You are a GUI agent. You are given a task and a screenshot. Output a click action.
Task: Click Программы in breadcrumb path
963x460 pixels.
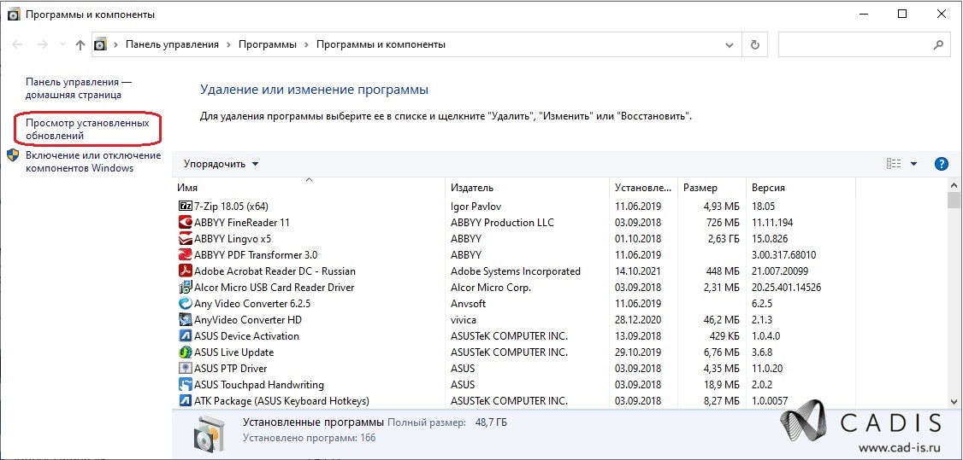[268, 44]
